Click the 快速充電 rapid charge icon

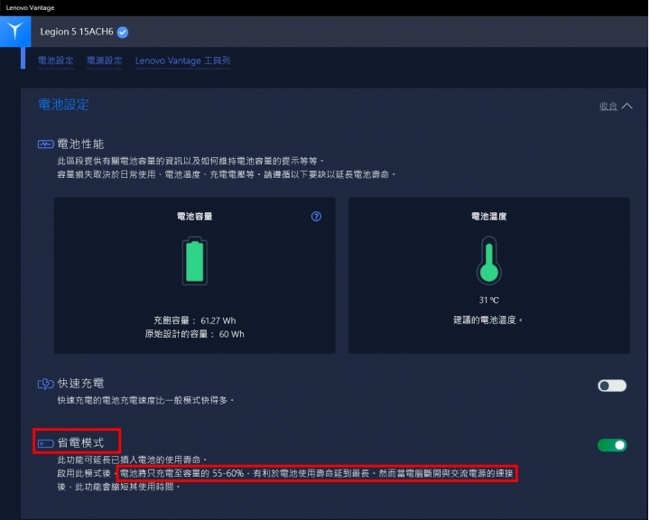[46, 384]
